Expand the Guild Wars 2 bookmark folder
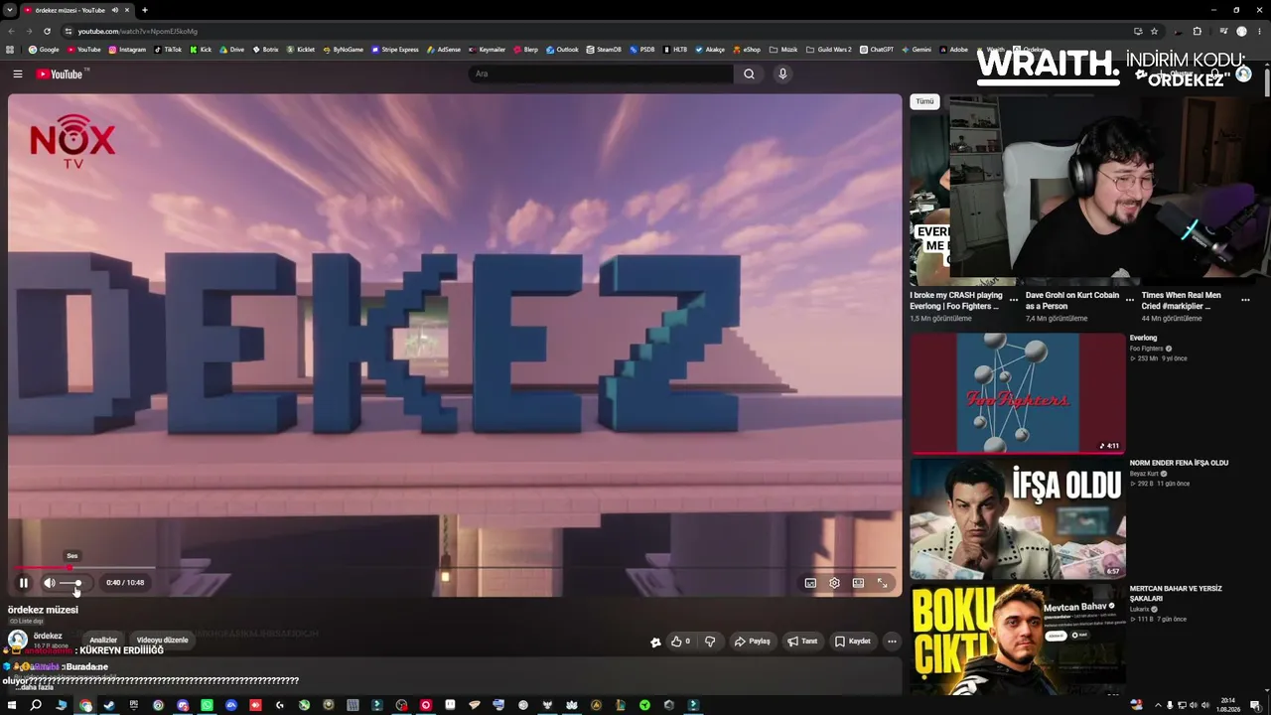The width and height of the screenshot is (1271, 715). click(829, 50)
